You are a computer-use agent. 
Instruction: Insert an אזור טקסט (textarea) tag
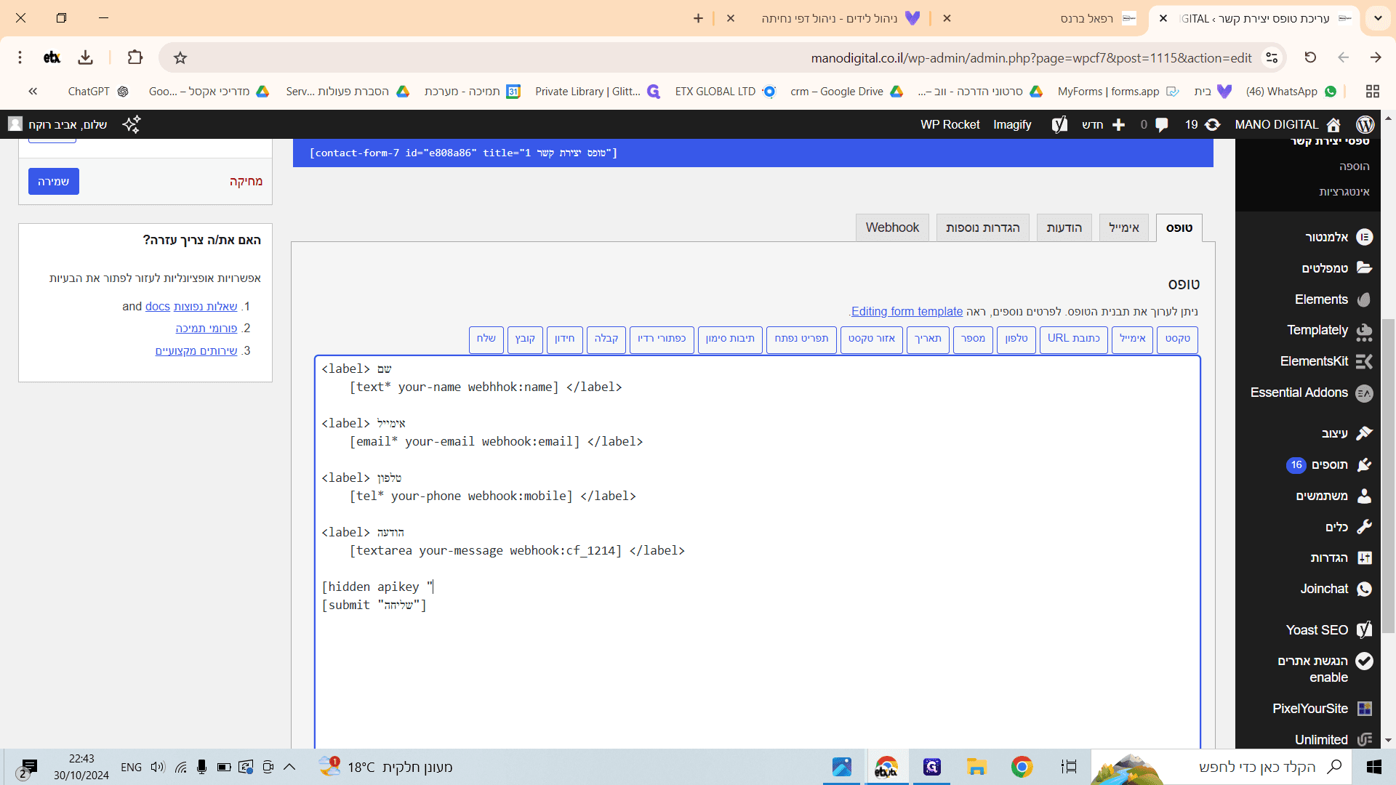click(x=872, y=339)
